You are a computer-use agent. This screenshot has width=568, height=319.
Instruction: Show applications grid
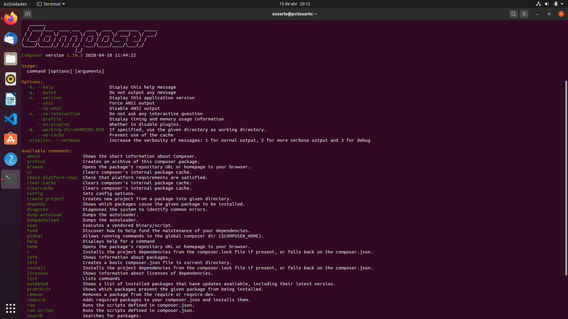coord(11,308)
